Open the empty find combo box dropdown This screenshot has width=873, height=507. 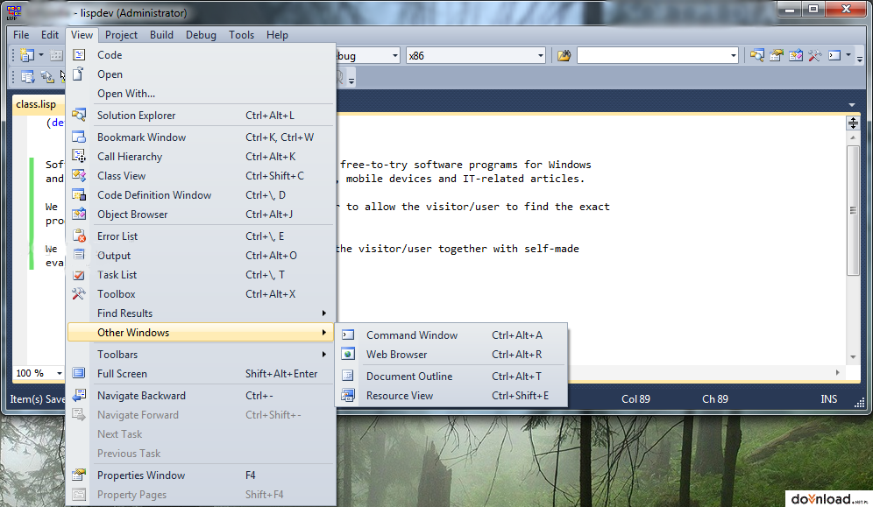point(734,55)
